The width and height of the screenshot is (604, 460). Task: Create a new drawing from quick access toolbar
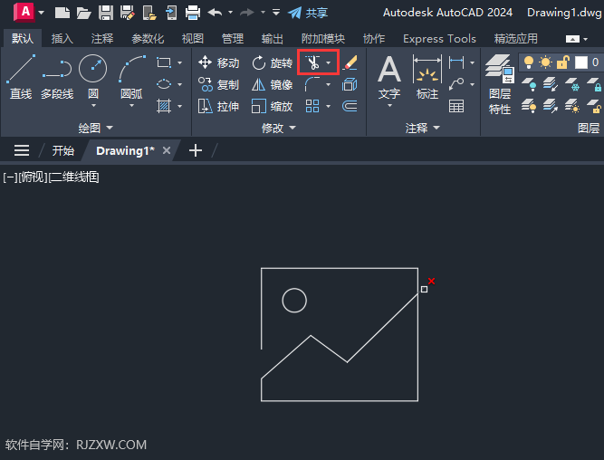pos(62,13)
